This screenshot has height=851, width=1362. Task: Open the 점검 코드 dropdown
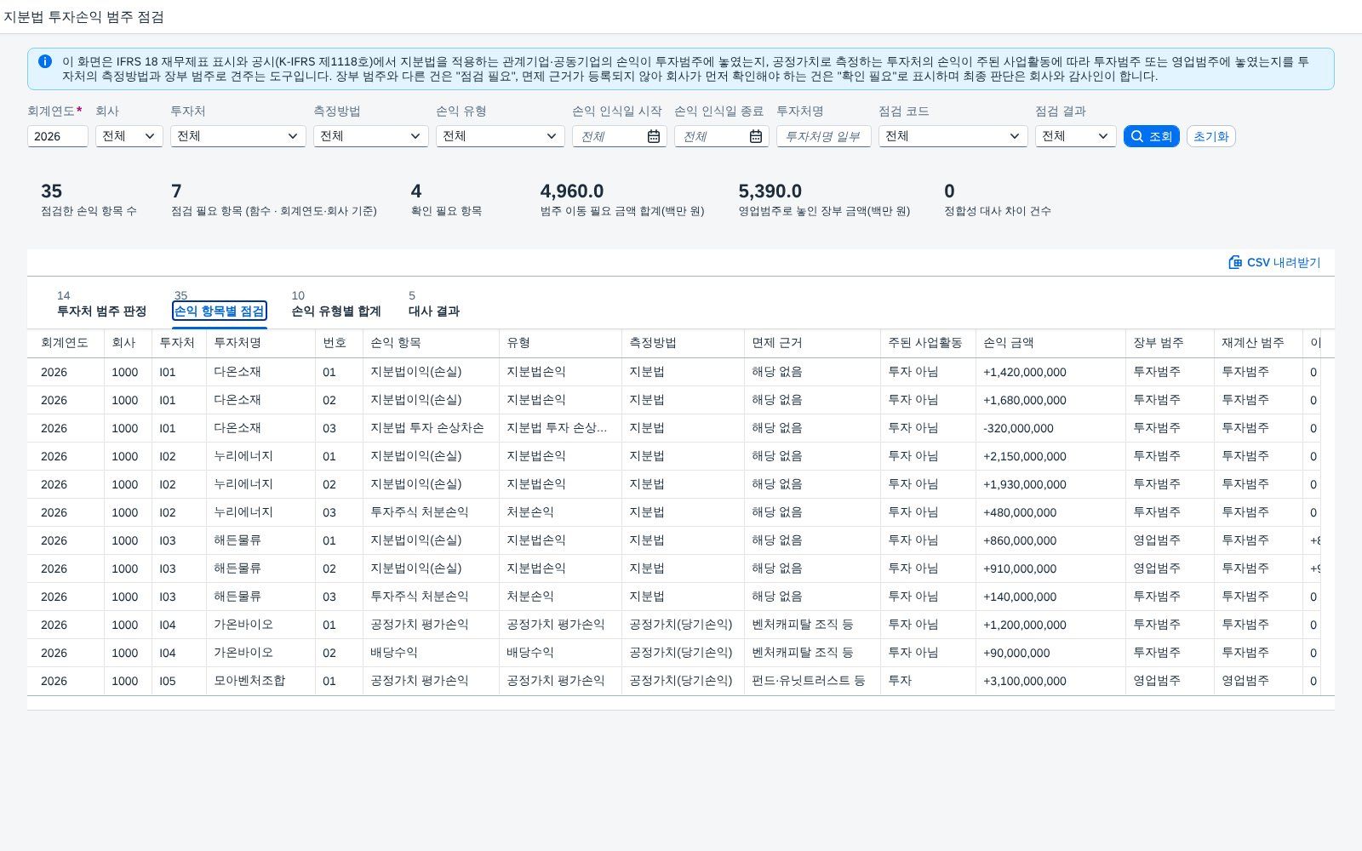[953, 136]
